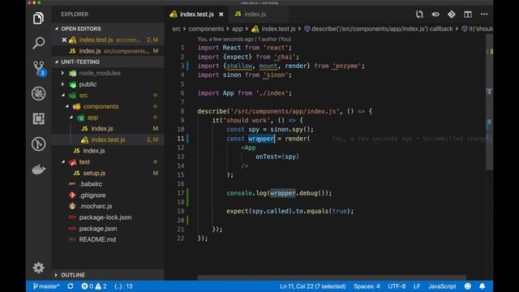The image size is (519, 292).
Task: Click the src breadcrumb segment
Action: coord(176,29)
